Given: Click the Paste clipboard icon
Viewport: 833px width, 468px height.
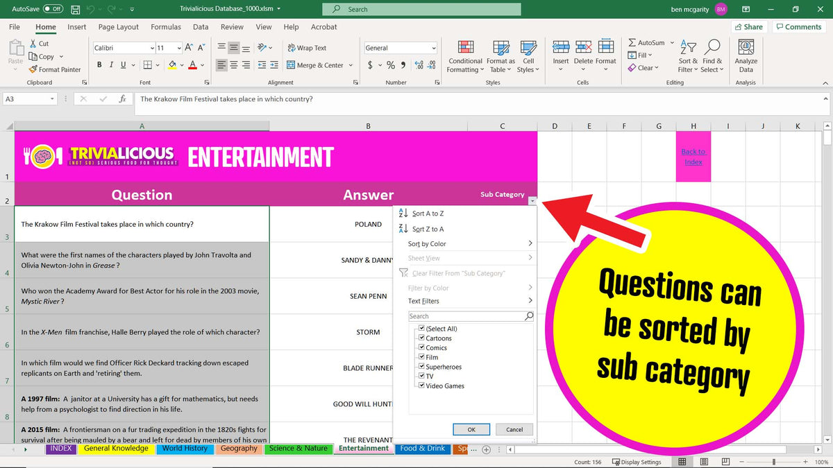Looking at the screenshot, I should click(x=15, y=47).
